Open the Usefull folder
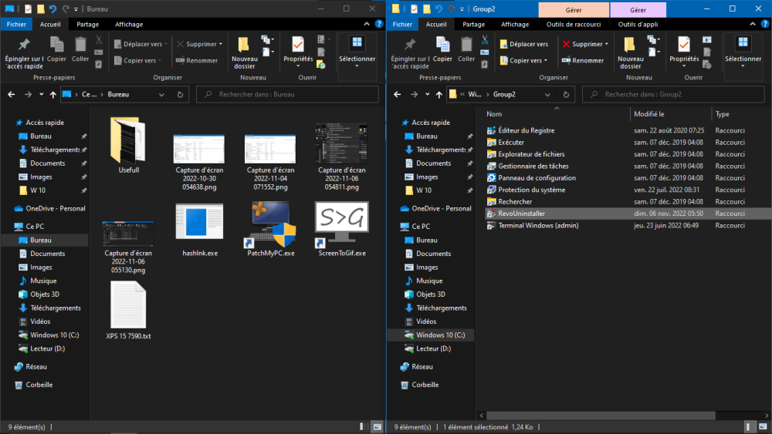 coord(128,140)
